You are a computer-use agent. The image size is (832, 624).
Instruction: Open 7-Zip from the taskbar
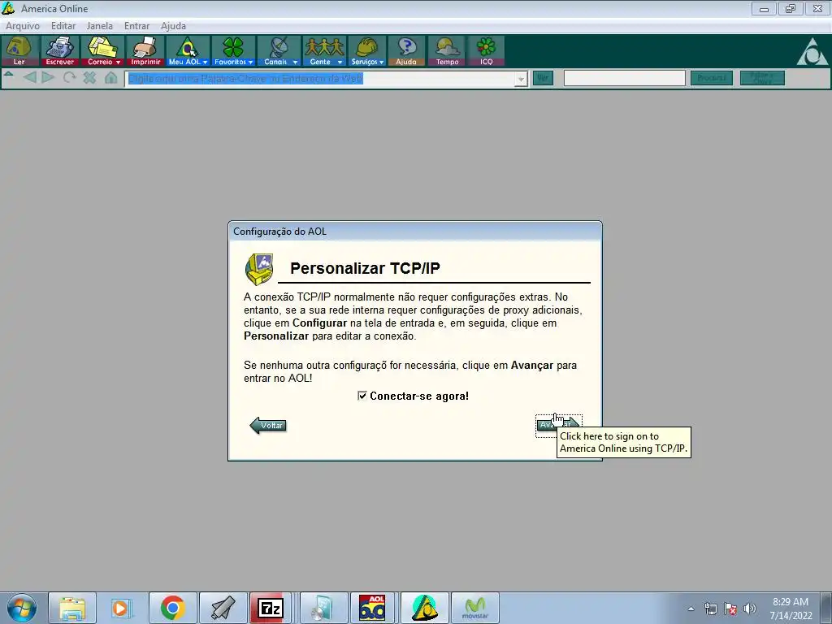[x=270, y=608]
